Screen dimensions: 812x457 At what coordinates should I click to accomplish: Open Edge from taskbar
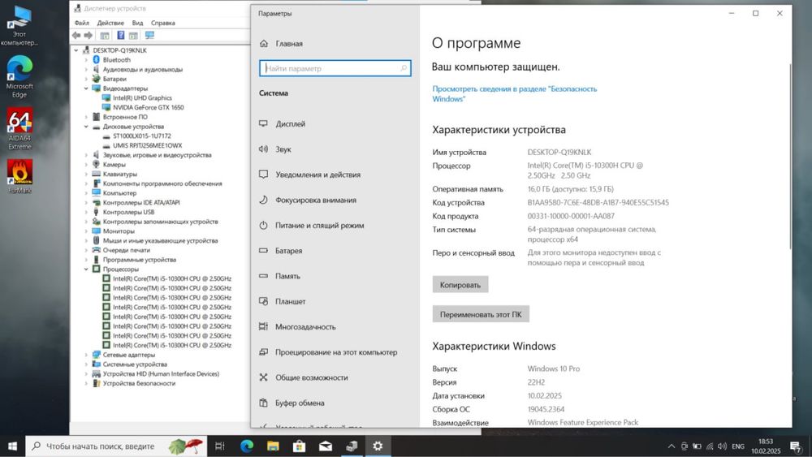247,446
